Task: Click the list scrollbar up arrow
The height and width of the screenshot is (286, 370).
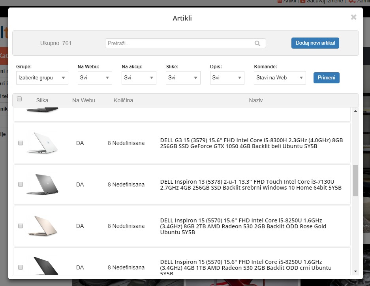Action: (x=356, y=111)
